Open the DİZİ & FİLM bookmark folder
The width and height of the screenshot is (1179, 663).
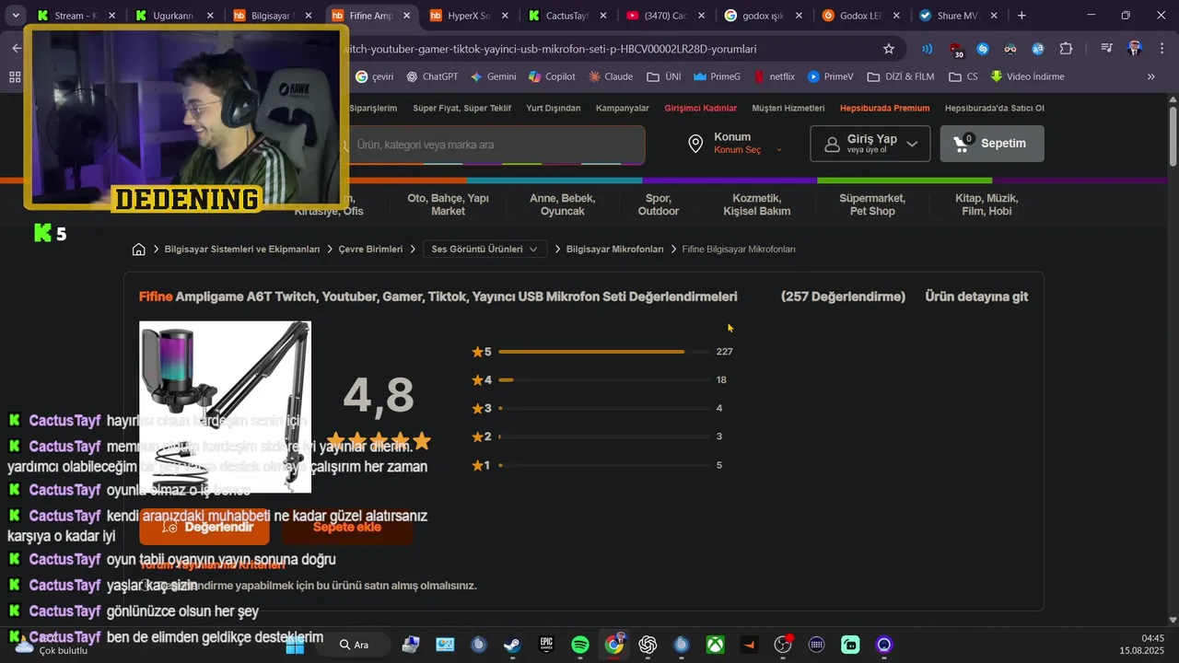[901, 76]
